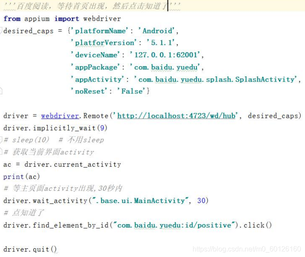Place the cursor in the docstring comment at the top

[x=92, y=6]
